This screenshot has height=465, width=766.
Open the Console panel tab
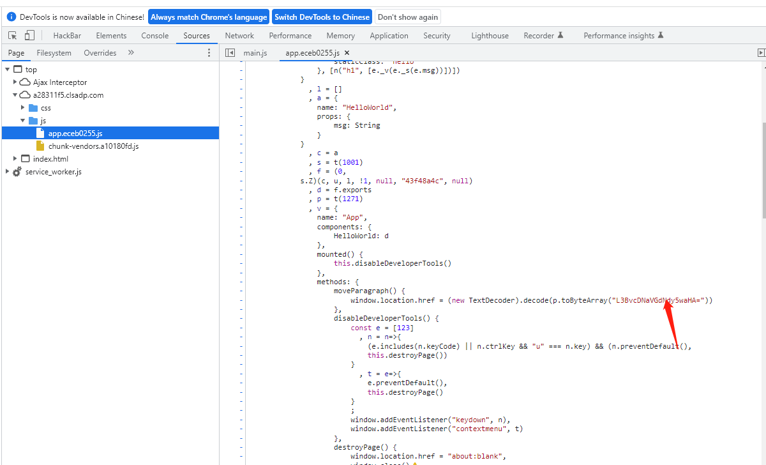(x=154, y=36)
